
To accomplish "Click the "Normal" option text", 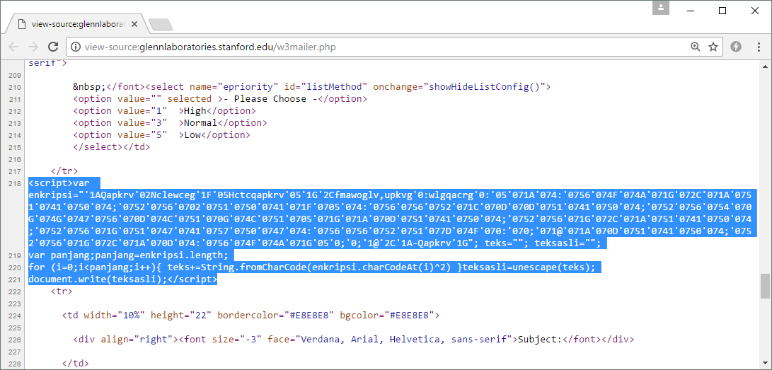I will (x=200, y=122).
